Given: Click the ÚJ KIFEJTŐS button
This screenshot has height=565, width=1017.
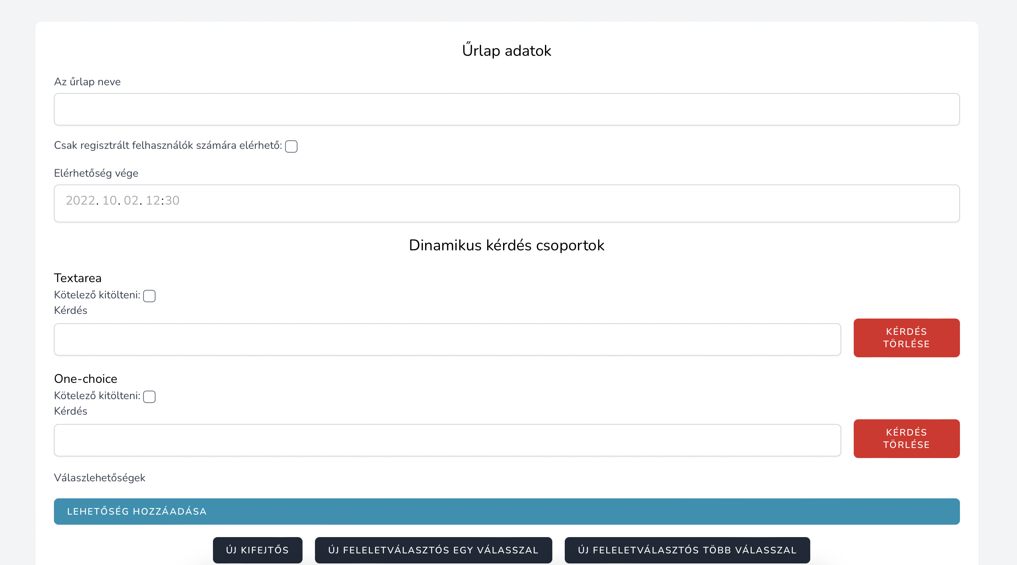Looking at the screenshot, I should point(257,550).
